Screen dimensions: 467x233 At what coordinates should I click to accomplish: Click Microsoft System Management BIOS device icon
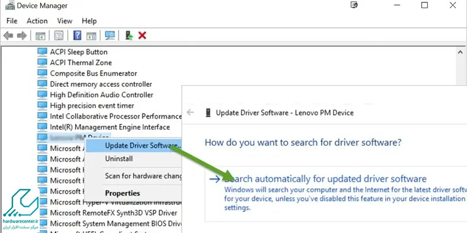tap(42, 223)
